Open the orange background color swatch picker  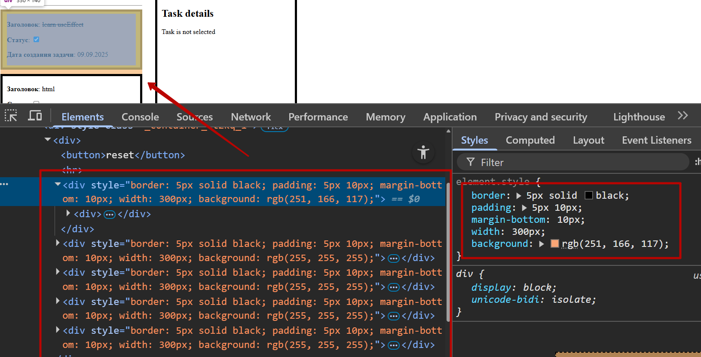tap(555, 244)
